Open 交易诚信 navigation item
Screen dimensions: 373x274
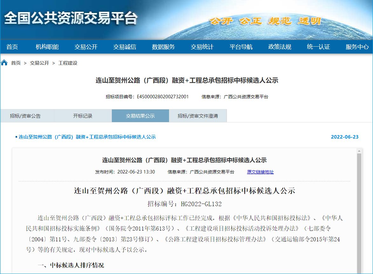(x=125, y=47)
